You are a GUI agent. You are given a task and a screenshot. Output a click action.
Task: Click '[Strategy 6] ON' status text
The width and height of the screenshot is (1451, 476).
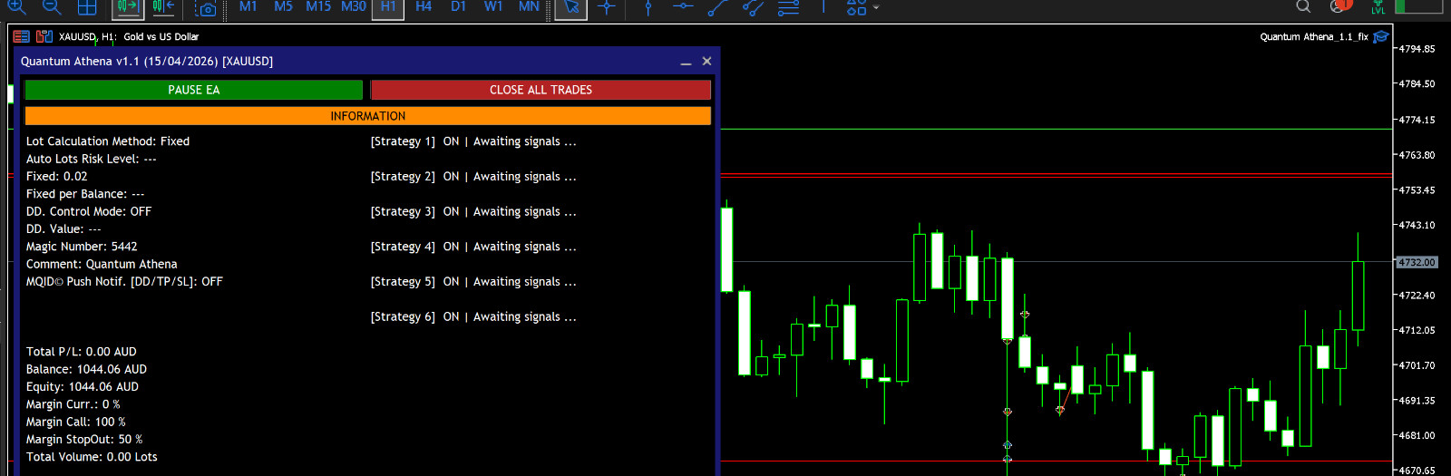415,316
